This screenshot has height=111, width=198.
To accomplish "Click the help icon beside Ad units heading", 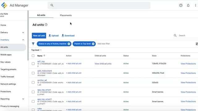I will click(46, 25).
